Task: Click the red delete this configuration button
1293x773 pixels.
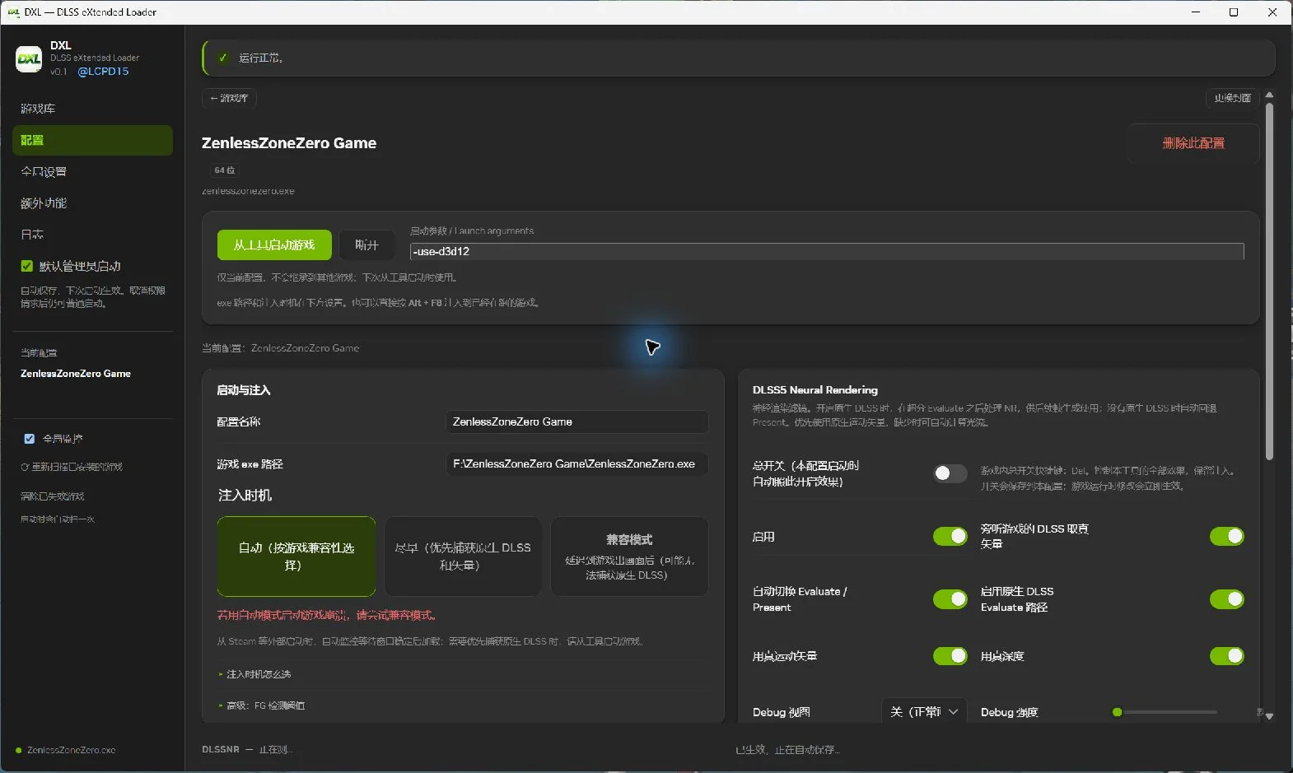Action: [1193, 143]
